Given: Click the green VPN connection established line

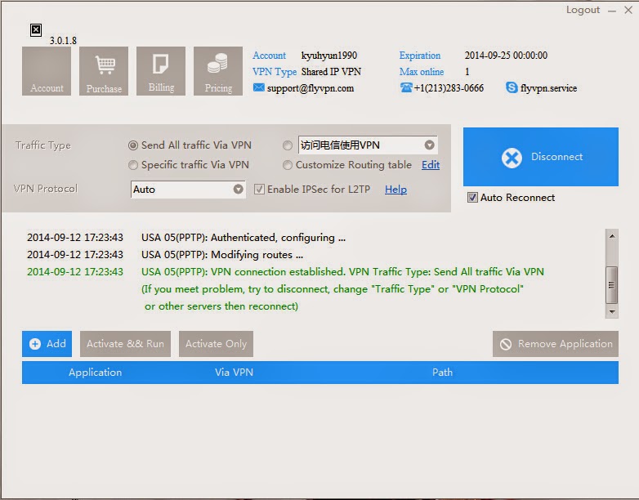Looking at the screenshot, I should click(342, 272).
